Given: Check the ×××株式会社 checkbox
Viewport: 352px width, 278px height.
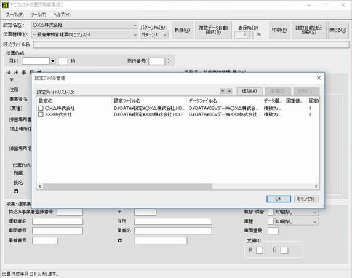Looking at the screenshot, I should [41, 114].
